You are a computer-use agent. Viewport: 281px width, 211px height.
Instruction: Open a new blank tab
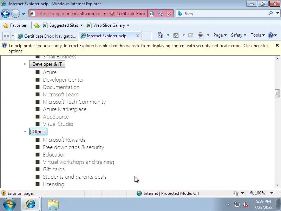[147, 36]
